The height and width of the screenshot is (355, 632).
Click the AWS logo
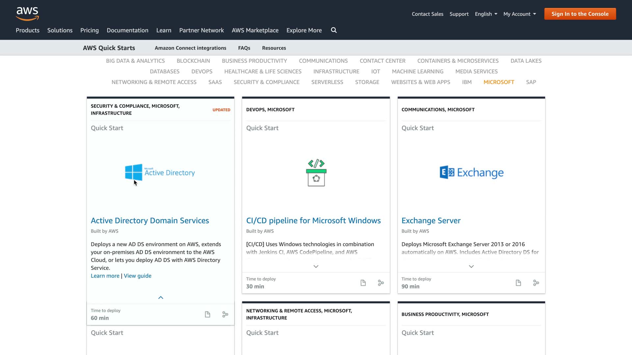click(x=27, y=13)
